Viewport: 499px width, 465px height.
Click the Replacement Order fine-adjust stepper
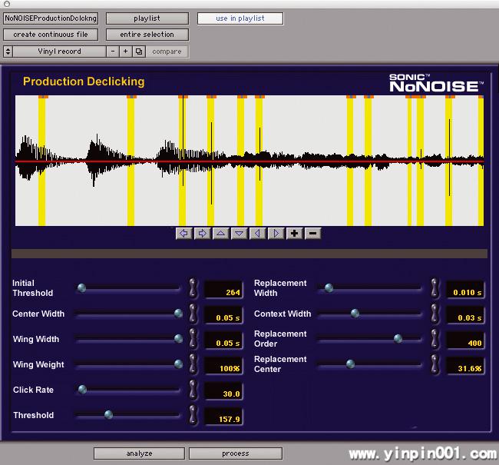[x=435, y=338]
